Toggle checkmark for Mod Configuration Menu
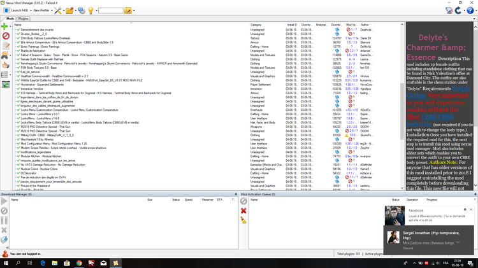Viewport: 478px width, 268px height. tap(18, 143)
